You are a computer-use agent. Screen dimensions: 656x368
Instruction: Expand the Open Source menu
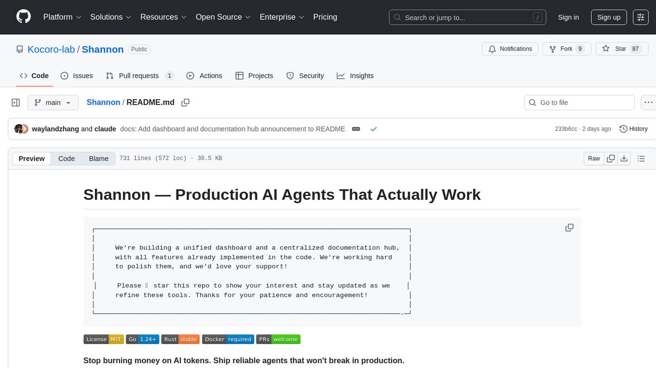click(x=223, y=17)
